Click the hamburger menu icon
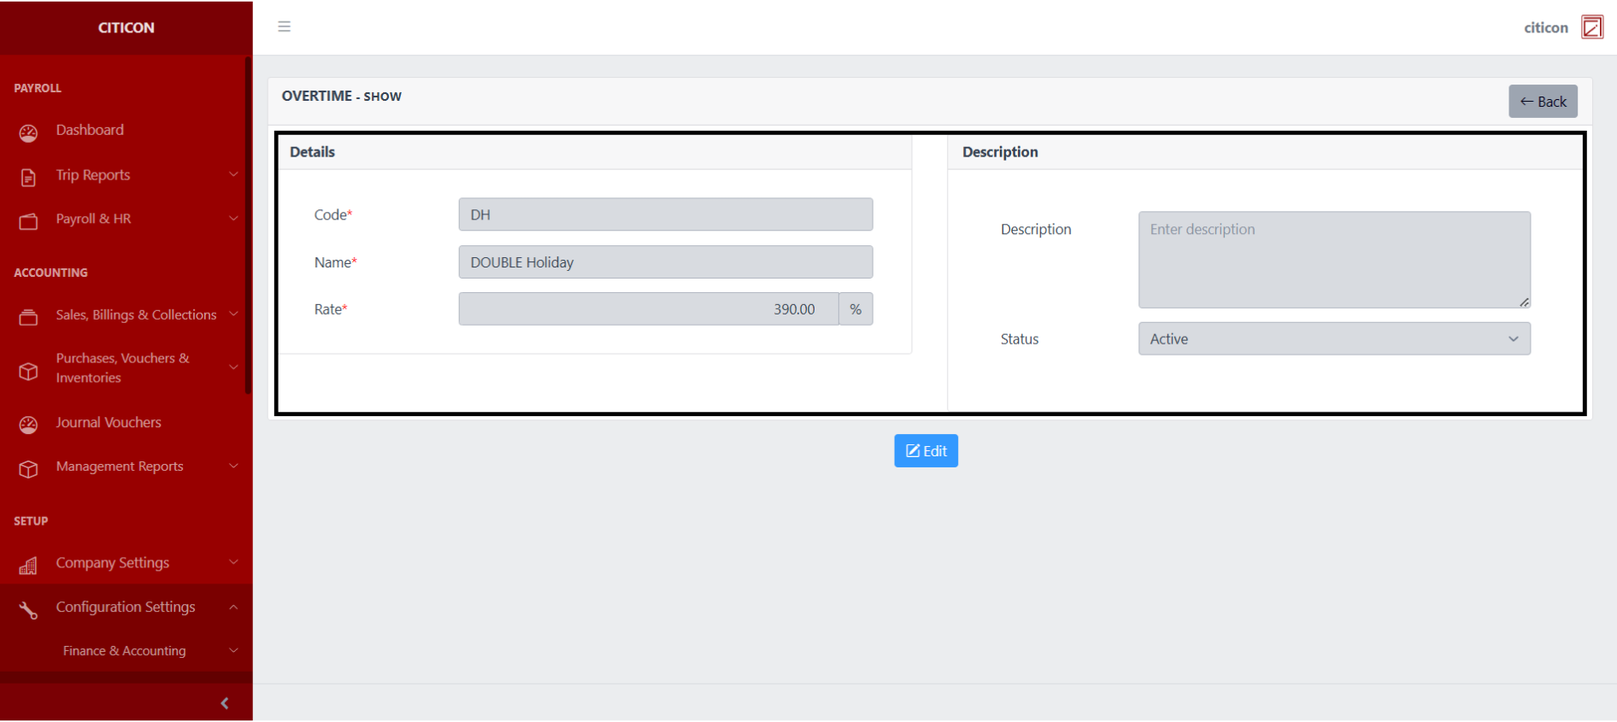 coord(285,26)
